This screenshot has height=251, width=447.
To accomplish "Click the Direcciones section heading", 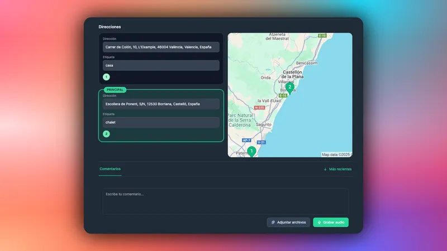I will (x=110, y=27).
